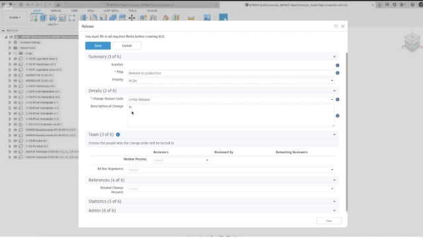Open the user profile avatar
The image size is (423, 240).
(420, 5)
